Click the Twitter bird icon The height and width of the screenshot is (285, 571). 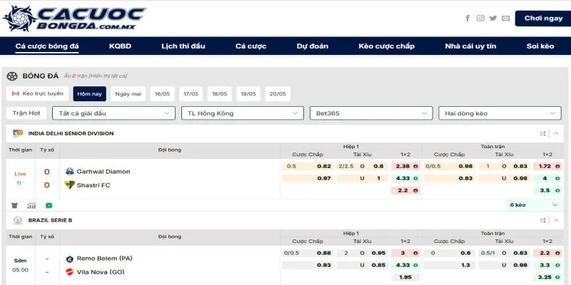(493, 18)
